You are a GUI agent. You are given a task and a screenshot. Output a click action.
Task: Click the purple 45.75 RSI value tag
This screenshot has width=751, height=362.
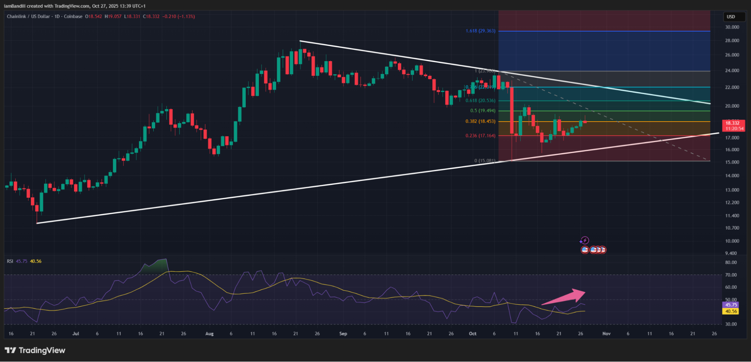point(731,305)
